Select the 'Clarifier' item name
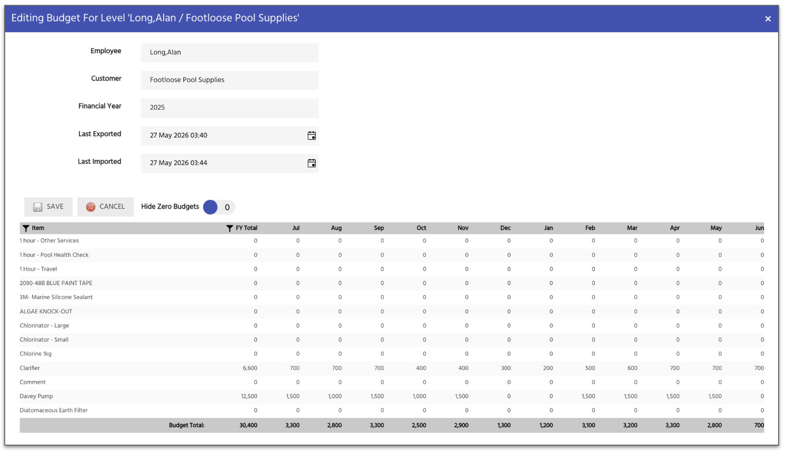This screenshot has height=452, width=786. (x=30, y=368)
